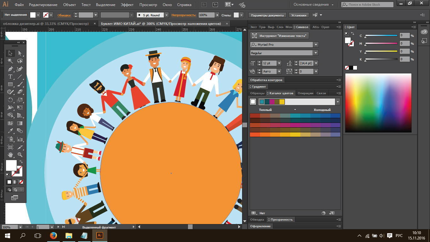Swap fill and stroke in toolbox
The width and height of the screenshot is (430, 242).
tap(21, 162)
